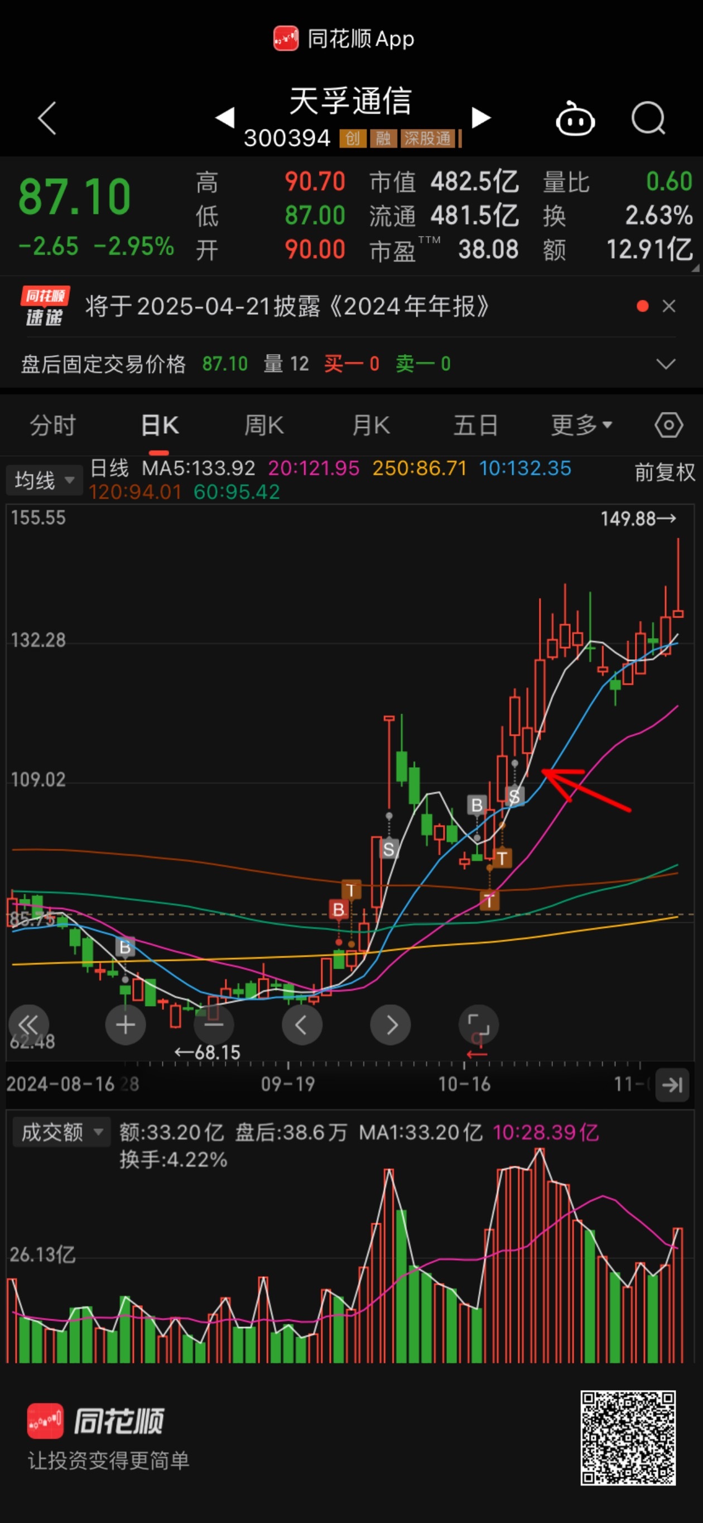
Task: Tap the stock name 天孚通信
Action: pyautogui.click(x=350, y=100)
